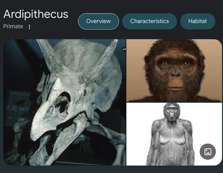Screen dimensions: 223x173
Task: Click the Primate subtitle label
Action: 13,27
